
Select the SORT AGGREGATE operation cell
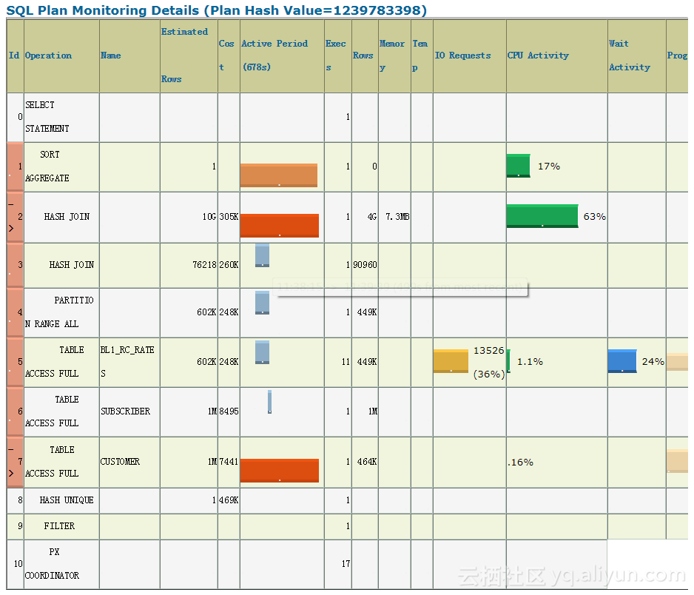click(61, 167)
